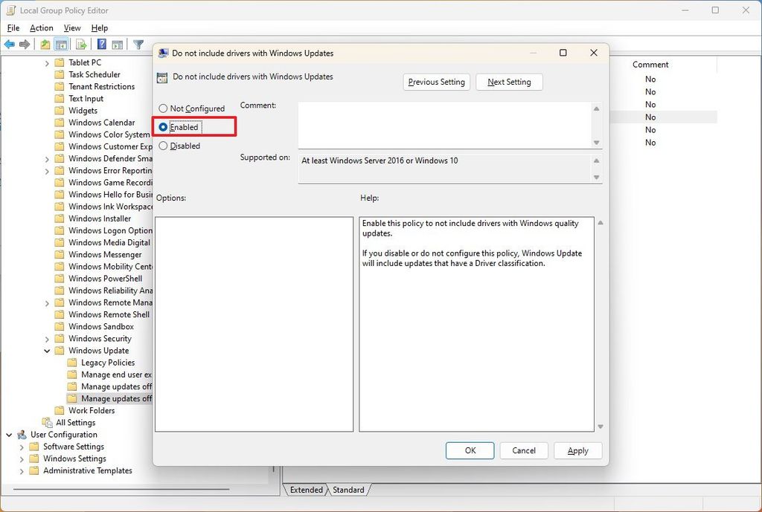Screen dimensions: 762x512
Task: Open Help using the question mark icon
Action: pyautogui.click(x=102, y=44)
